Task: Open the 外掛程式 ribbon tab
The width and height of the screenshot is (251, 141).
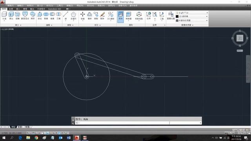Action: point(41,9)
